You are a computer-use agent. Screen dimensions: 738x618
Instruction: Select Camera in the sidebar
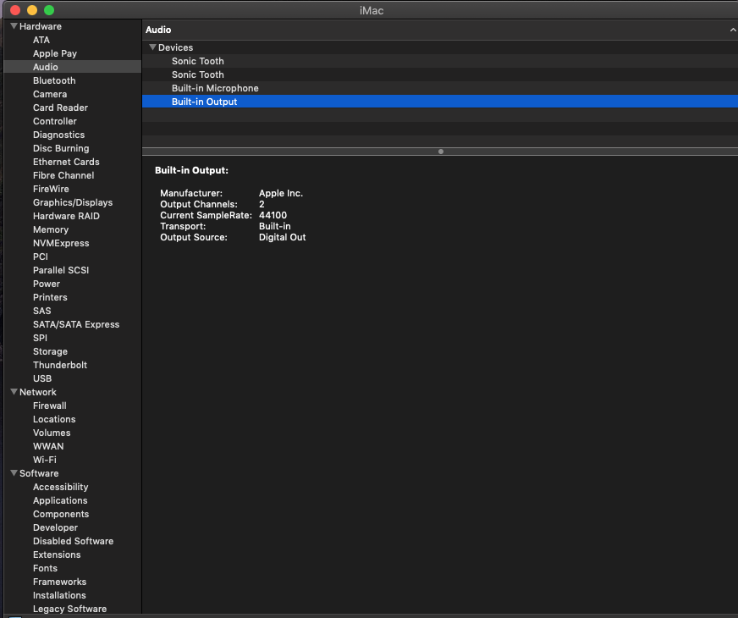point(50,94)
